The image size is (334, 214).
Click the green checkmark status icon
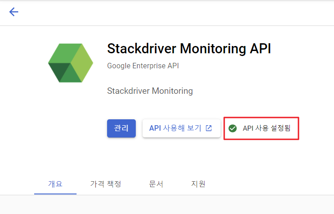[x=232, y=128]
